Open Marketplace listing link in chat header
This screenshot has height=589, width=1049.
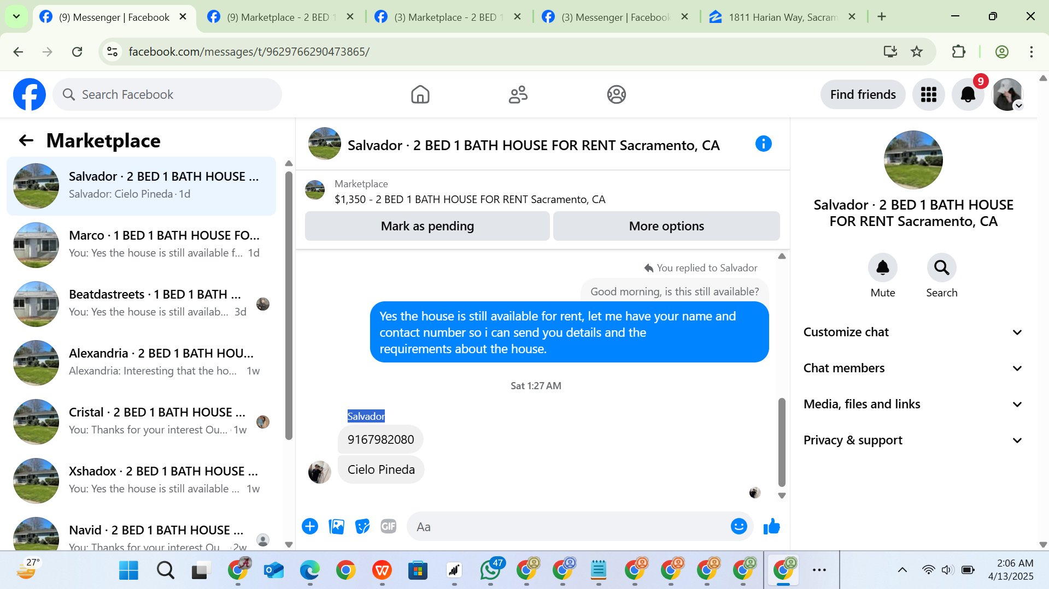coord(470,200)
